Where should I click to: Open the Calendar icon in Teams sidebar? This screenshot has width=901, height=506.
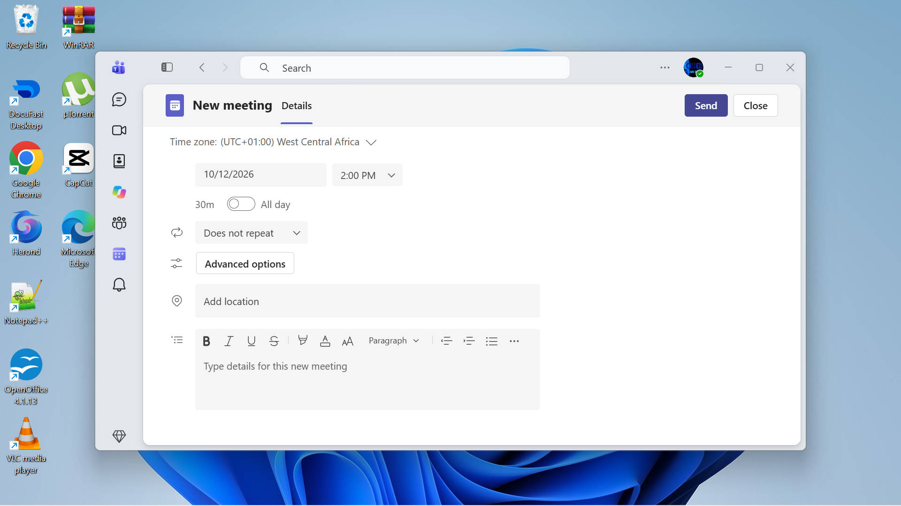click(x=119, y=254)
